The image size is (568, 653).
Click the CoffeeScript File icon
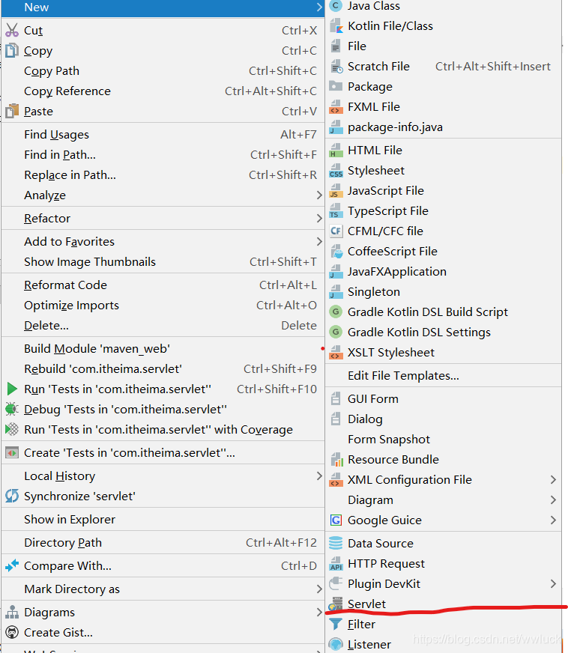click(x=336, y=252)
